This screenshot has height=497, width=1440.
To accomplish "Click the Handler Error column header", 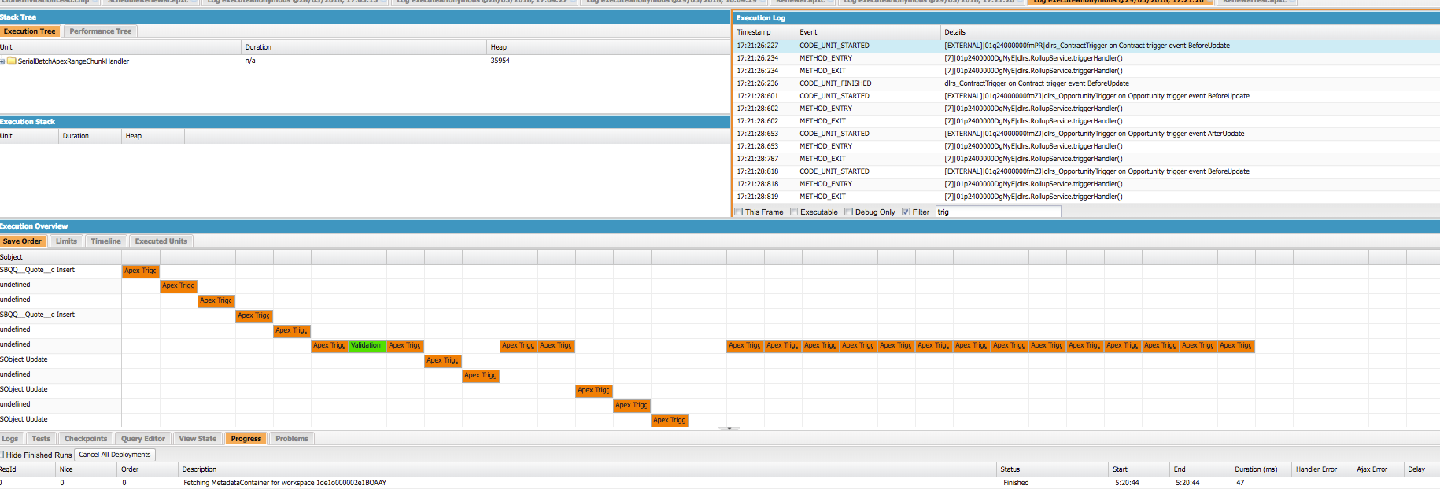I will pos(1322,469).
